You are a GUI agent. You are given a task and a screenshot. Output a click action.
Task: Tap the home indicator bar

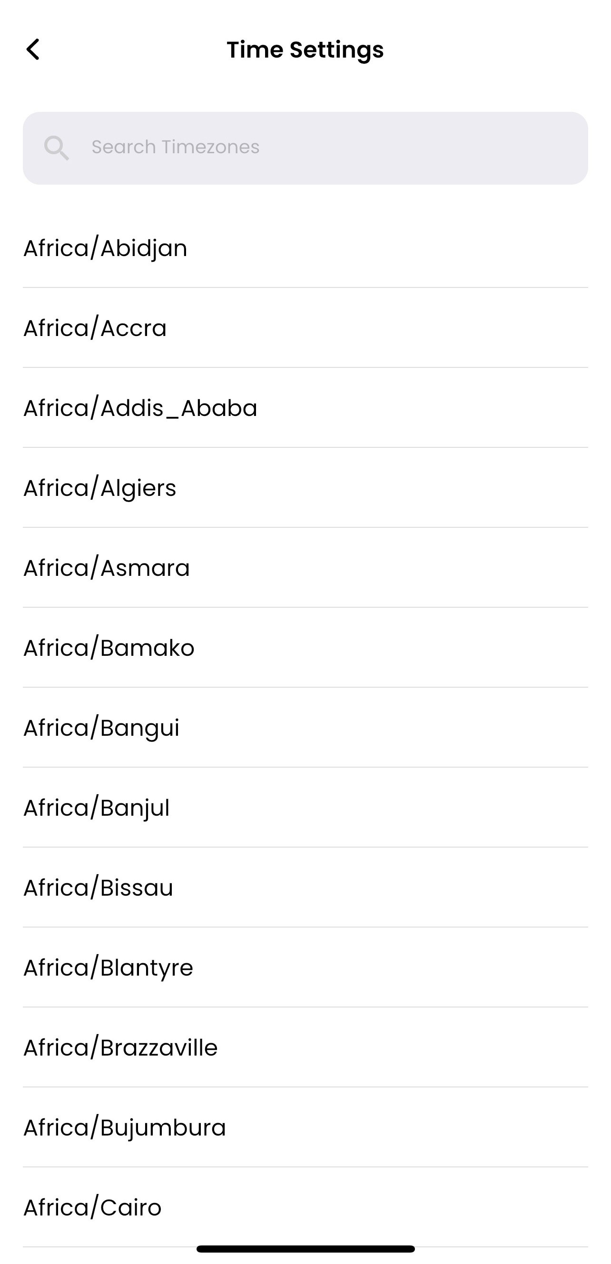(305, 1249)
